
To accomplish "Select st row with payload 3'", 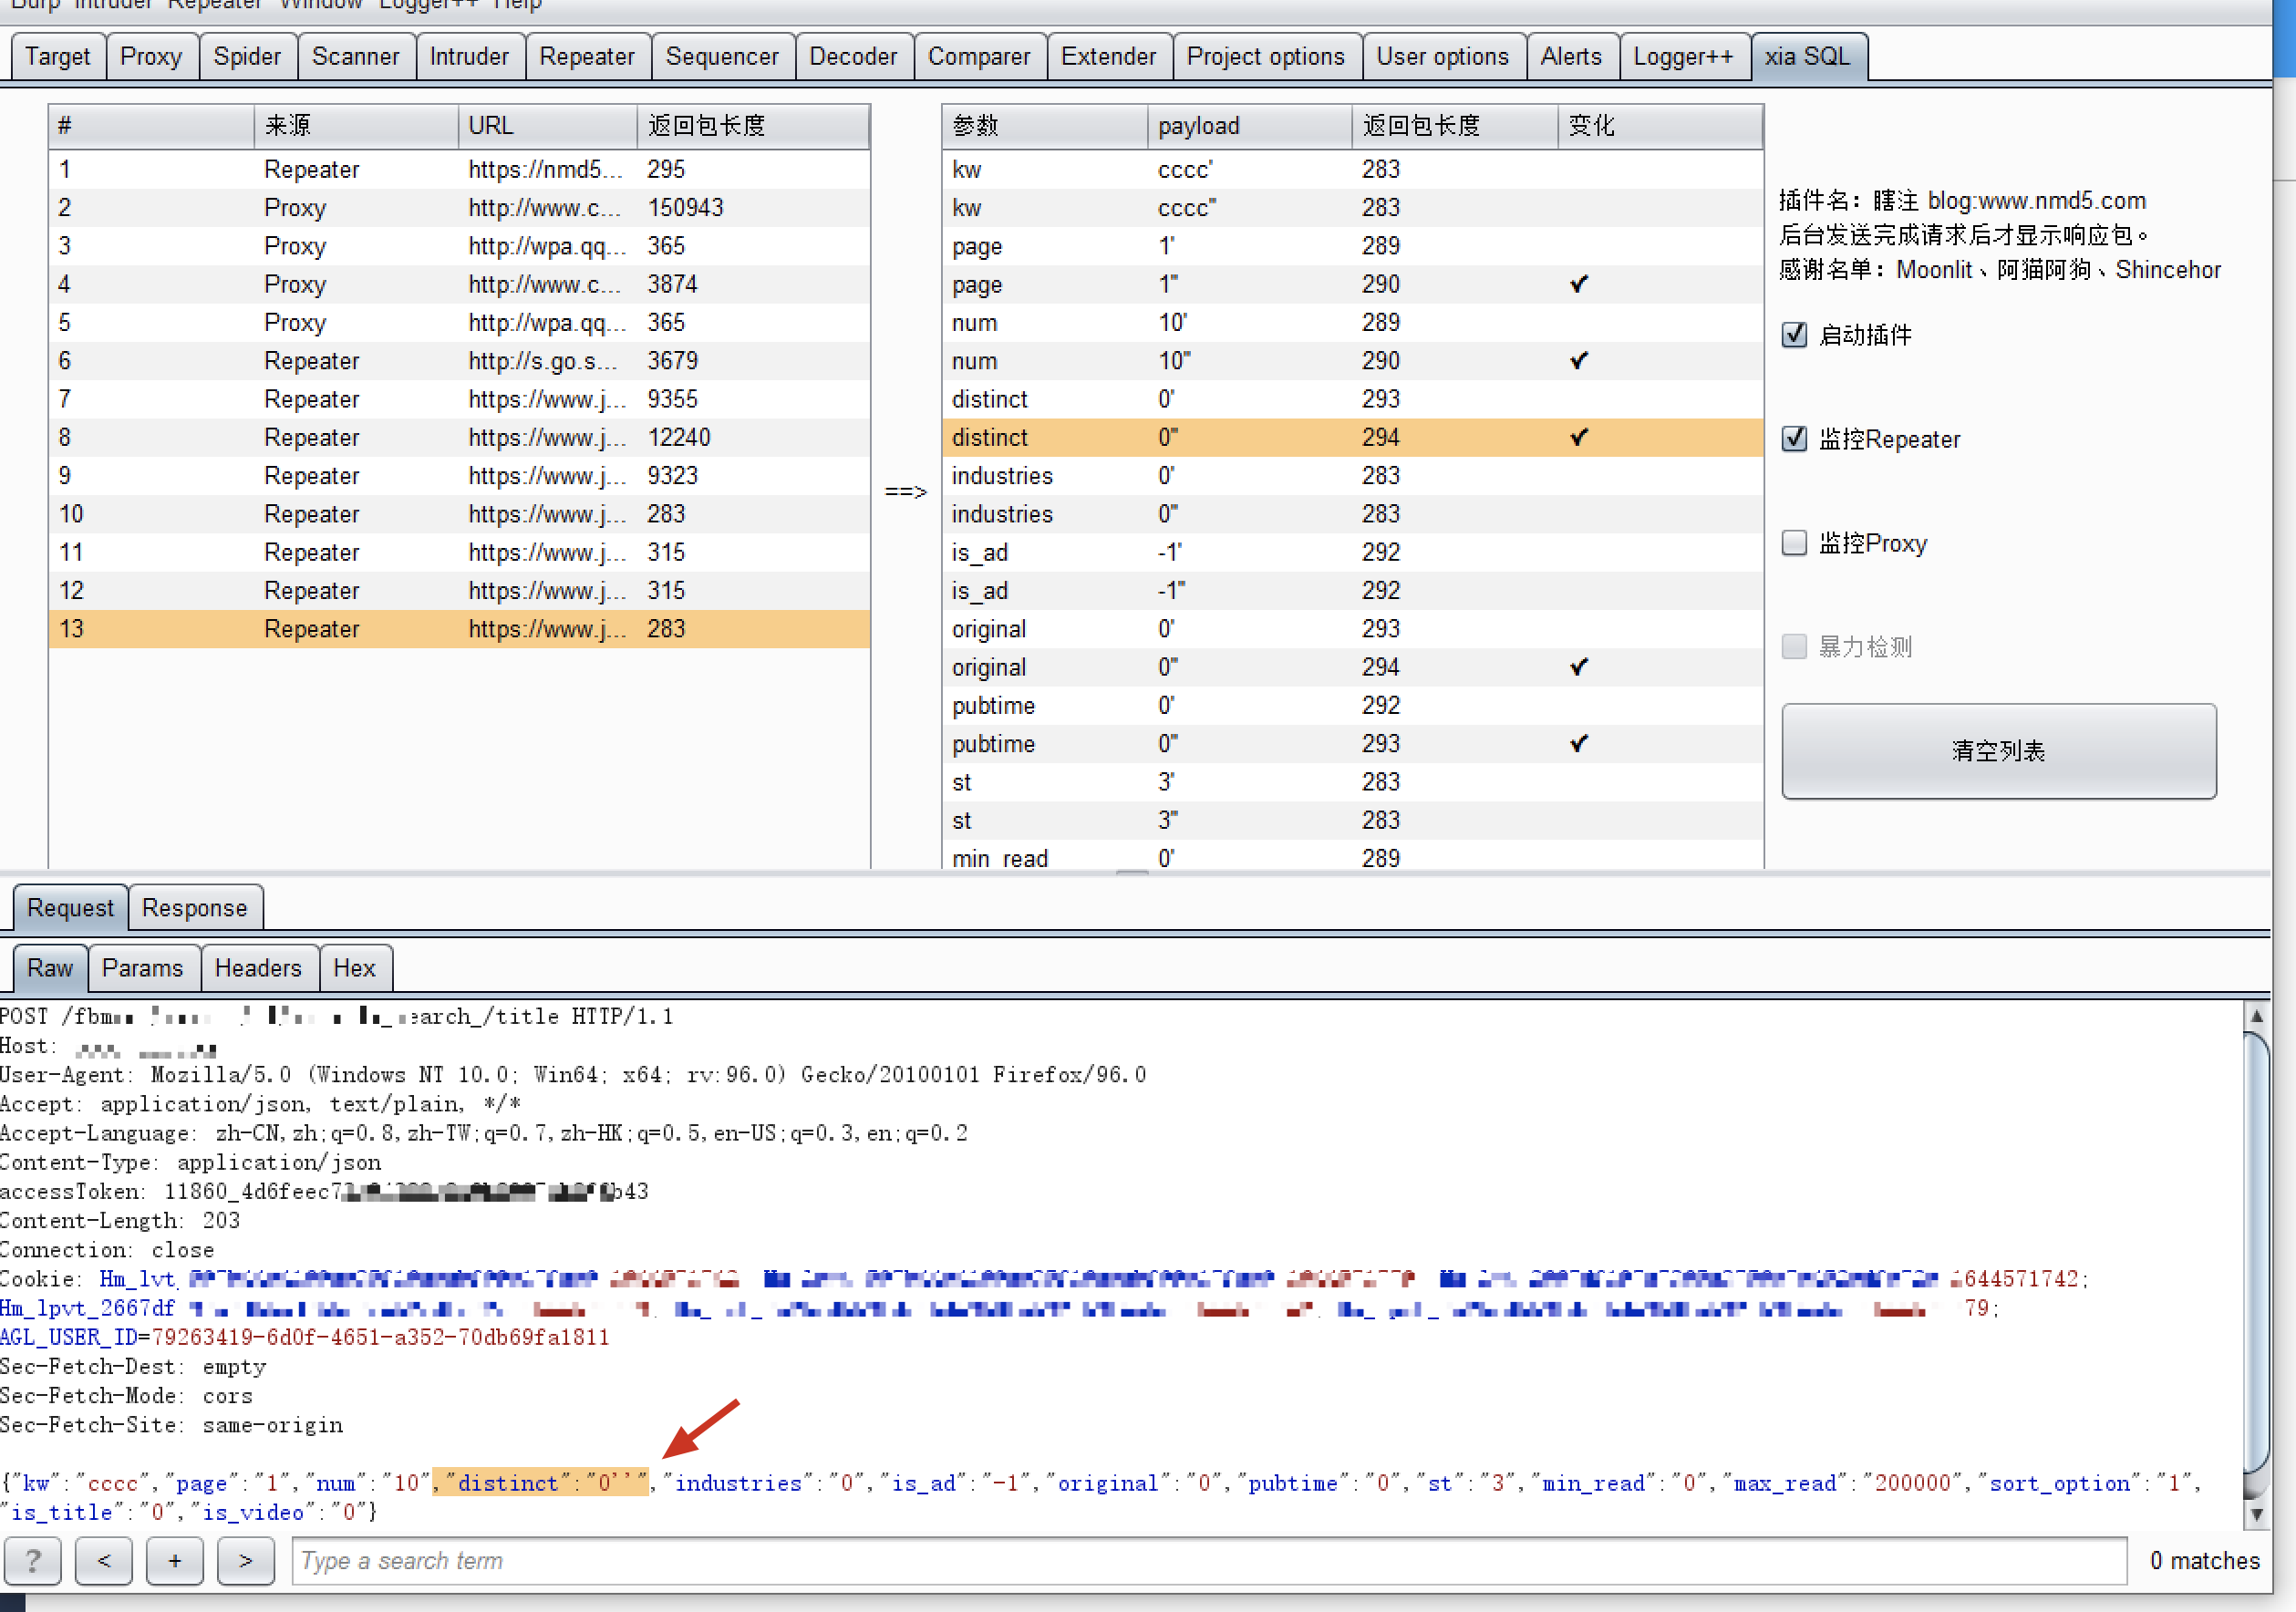I will click(1352, 782).
